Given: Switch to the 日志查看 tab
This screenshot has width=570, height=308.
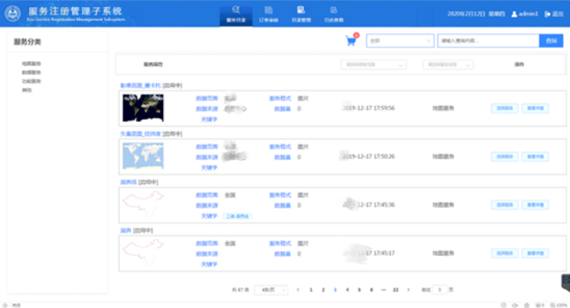Looking at the screenshot, I should tap(333, 14).
